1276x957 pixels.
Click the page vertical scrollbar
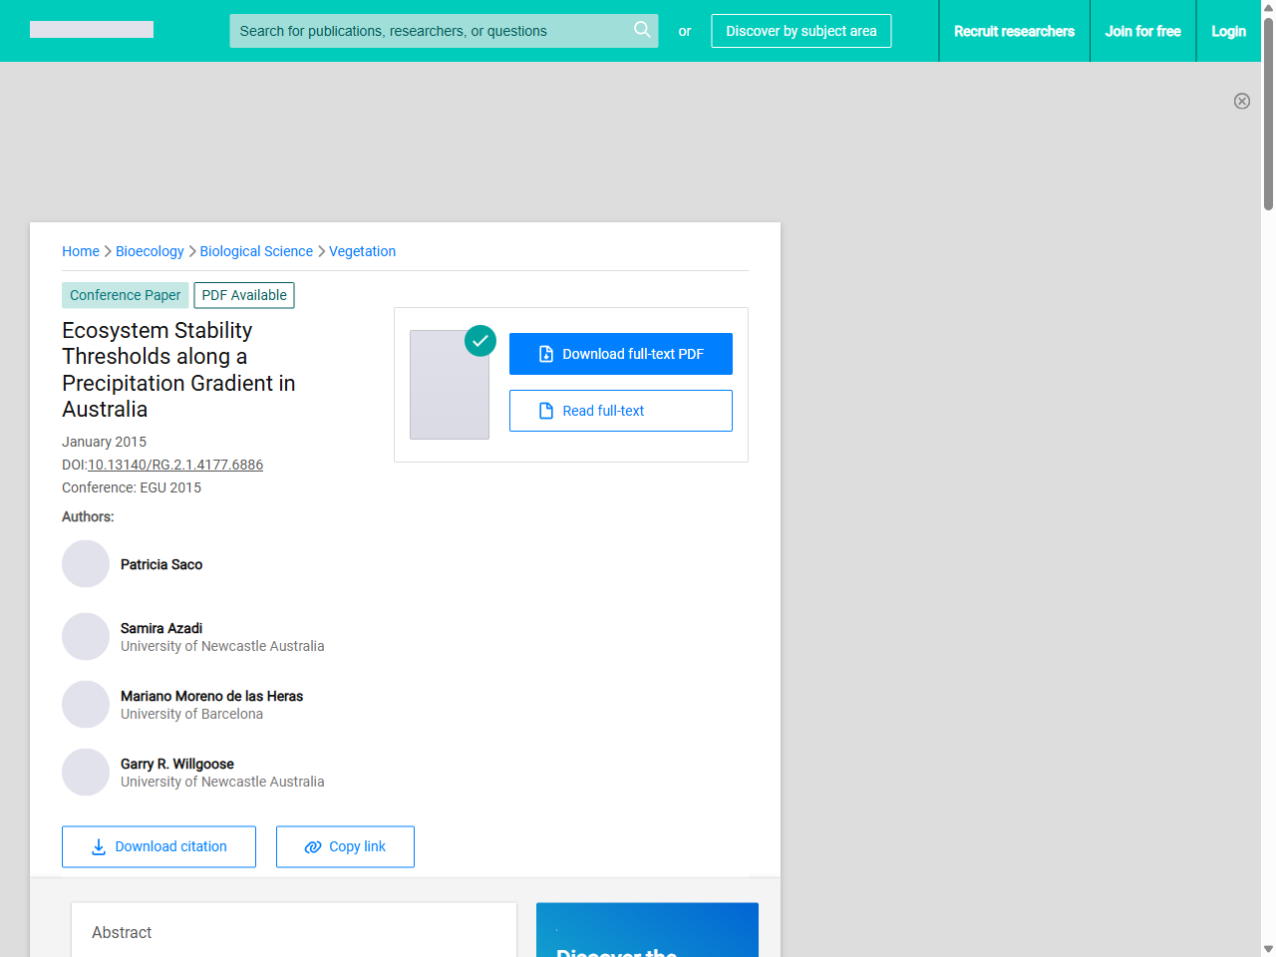tap(1268, 498)
